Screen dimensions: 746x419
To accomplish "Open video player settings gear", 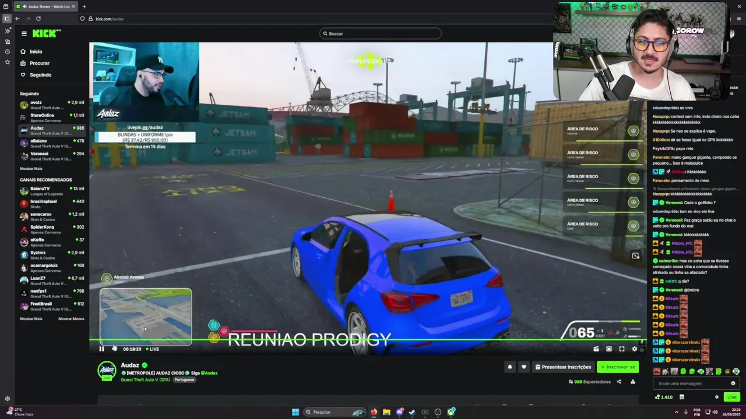I will 634,349.
